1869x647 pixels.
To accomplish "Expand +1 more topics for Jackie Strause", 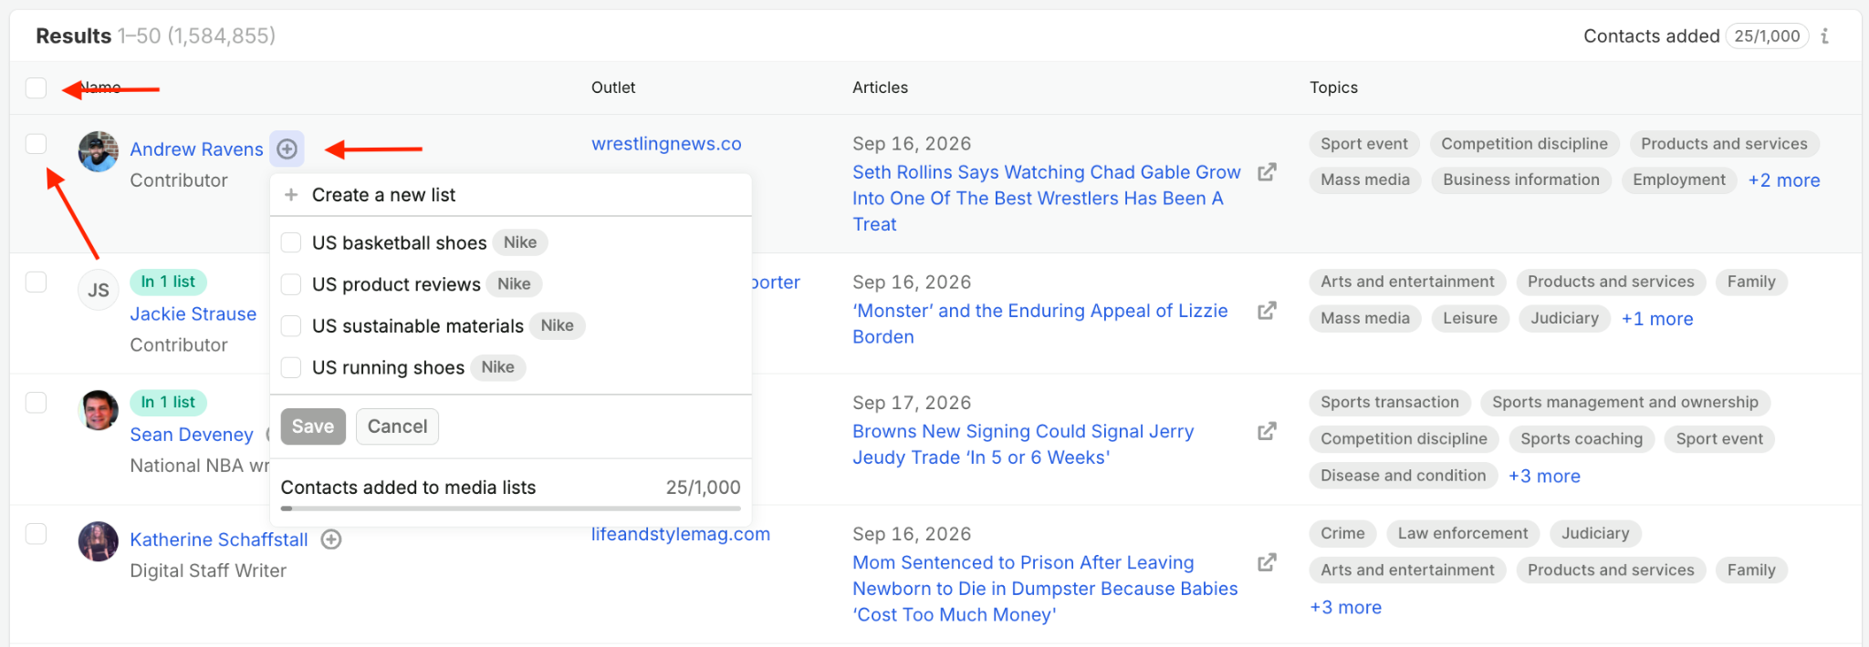I will point(1657,319).
